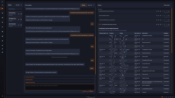Click the conversation scrollbar thumb
Viewport: 175px width, 98px height.
(95, 56)
